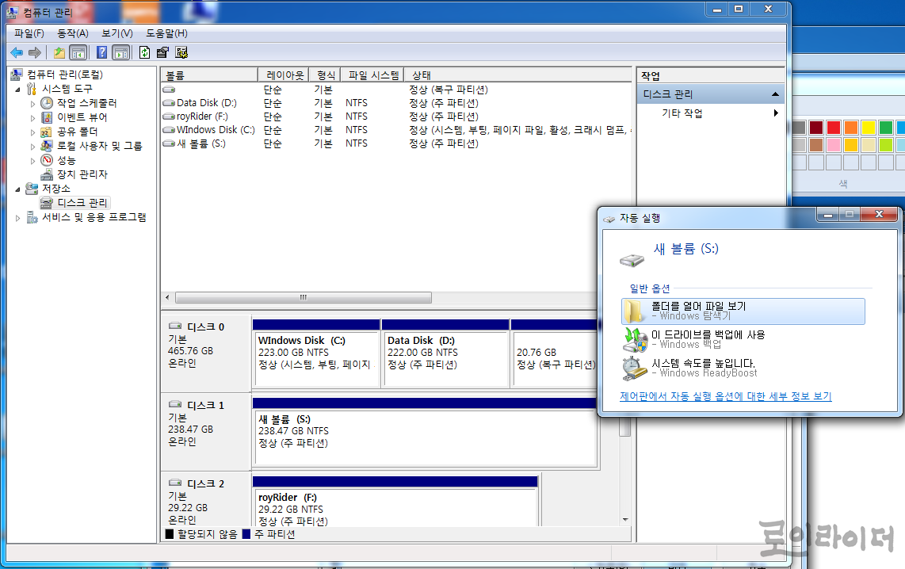Screen dimensions: 905x569
Task: Sort by 볼륨 column header
Action: (209, 75)
